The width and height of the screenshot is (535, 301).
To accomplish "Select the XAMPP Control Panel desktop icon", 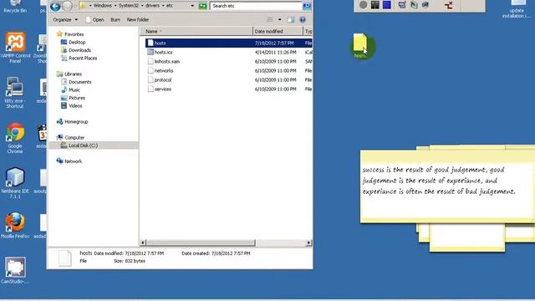I will click(15, 48).
